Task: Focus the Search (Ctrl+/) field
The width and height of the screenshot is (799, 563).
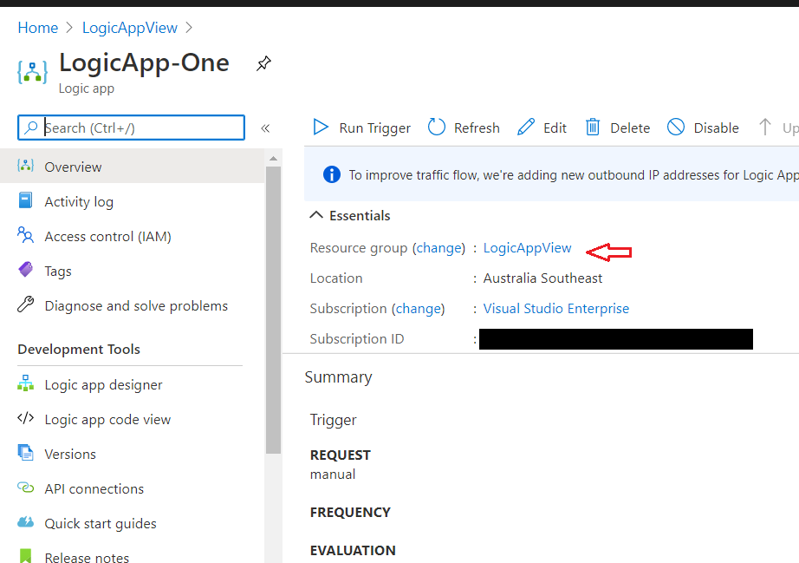Action: [132, 128]
